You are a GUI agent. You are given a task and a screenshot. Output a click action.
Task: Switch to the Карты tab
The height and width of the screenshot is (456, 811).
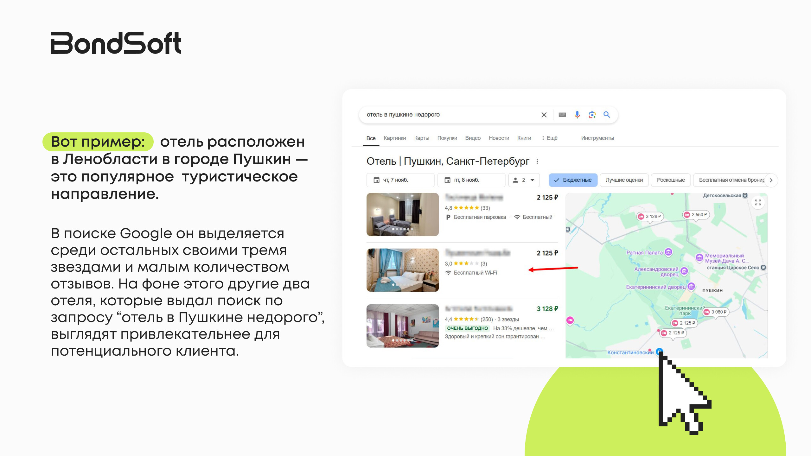pos(421,138)
